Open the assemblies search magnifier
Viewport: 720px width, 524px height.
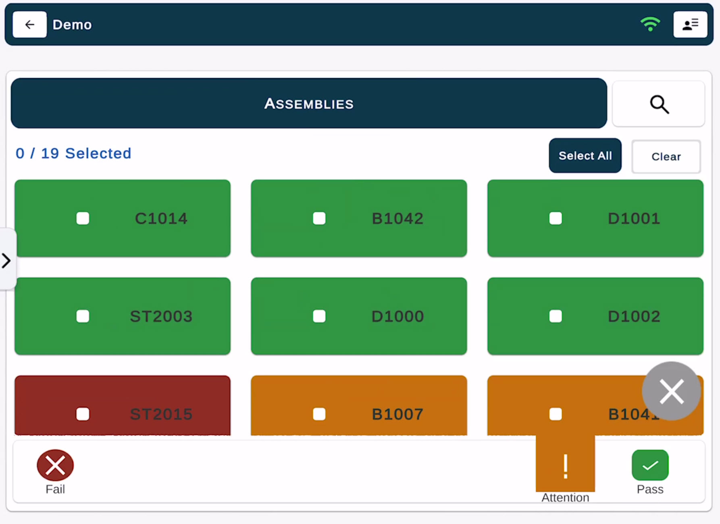[659, 104]
